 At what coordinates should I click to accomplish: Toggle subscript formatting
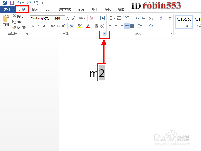[58, 26]
